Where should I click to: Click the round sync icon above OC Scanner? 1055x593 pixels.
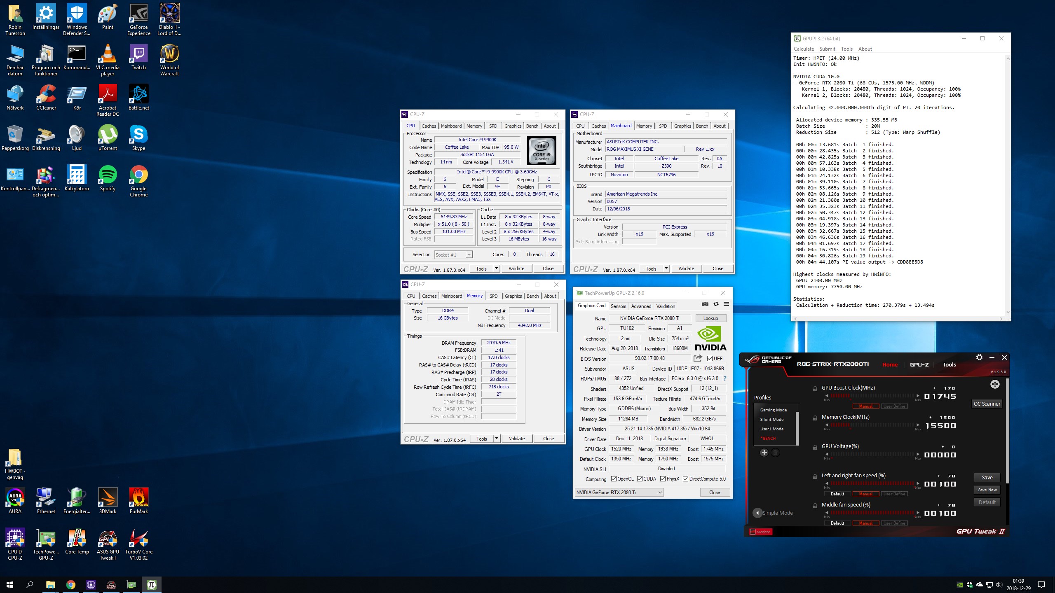click(x=995, y=384)
